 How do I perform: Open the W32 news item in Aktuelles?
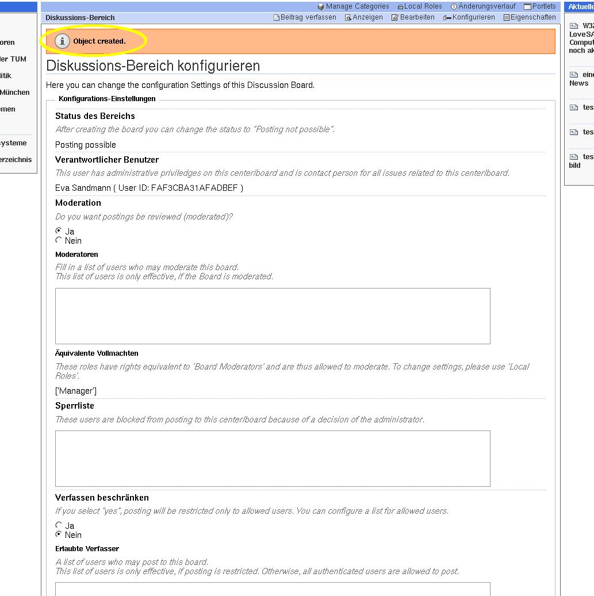(587, 26)
